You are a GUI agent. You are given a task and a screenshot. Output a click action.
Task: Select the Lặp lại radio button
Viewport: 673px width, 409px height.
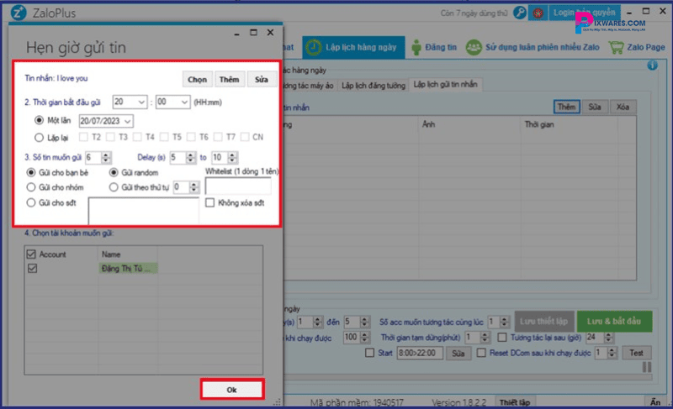(38, 138)
